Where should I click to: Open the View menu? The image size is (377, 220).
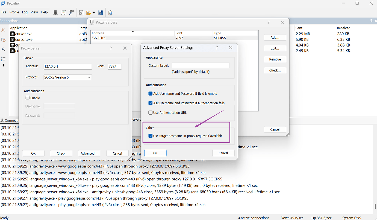pos(34,12)
